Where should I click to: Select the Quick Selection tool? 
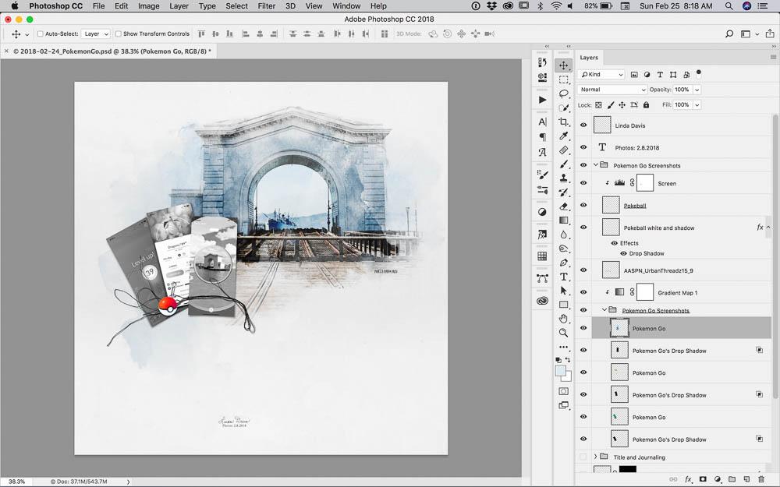(x=563, y=108)
